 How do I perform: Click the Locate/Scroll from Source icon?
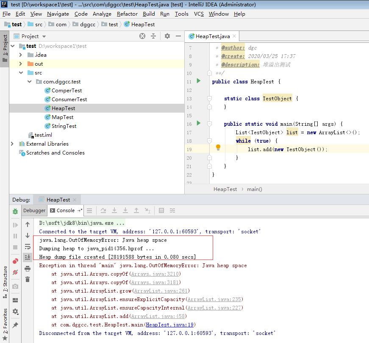142,36
